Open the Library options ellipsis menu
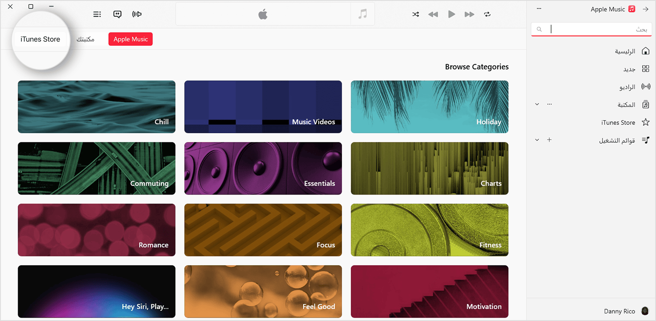This screenshot has width=656, height=321. pos(549,104)
